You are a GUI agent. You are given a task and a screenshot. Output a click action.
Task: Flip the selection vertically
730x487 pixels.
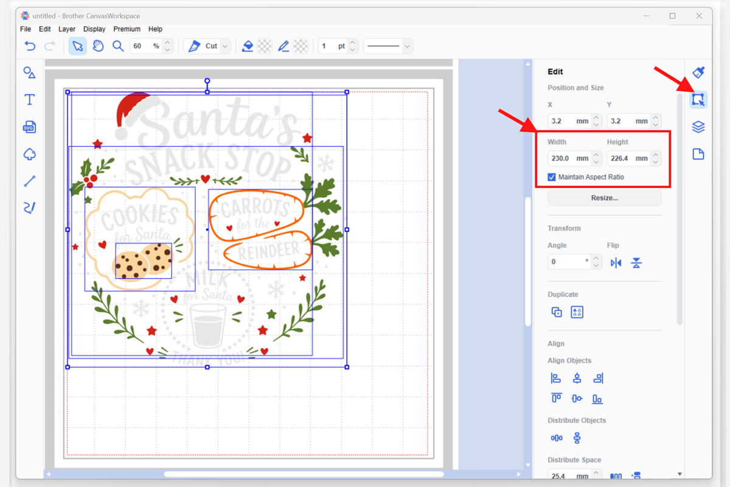(636, 263)
